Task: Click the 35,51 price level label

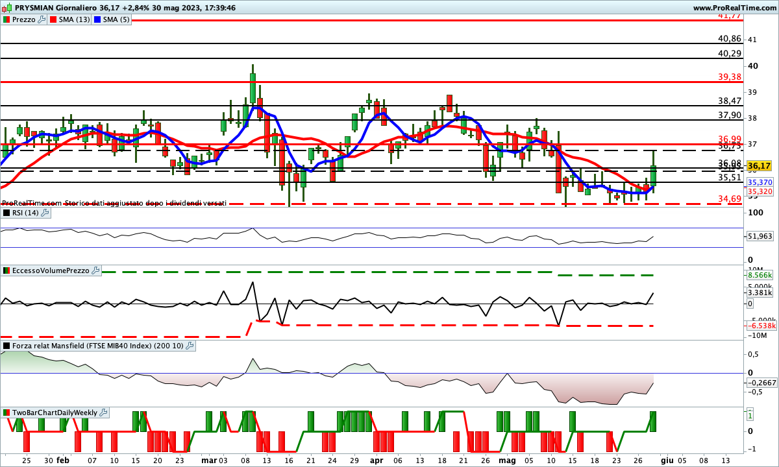Action: coord(730,177)
